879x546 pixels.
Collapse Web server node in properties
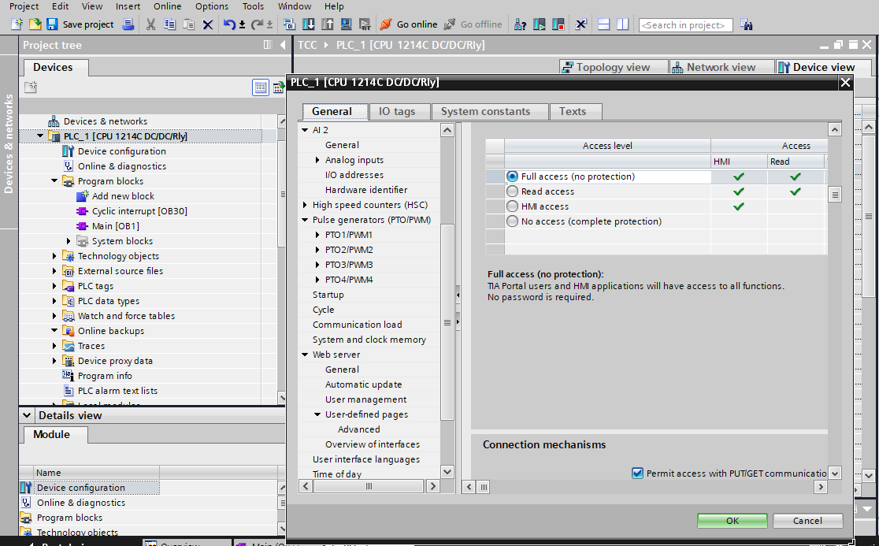(x=305, y=355)
